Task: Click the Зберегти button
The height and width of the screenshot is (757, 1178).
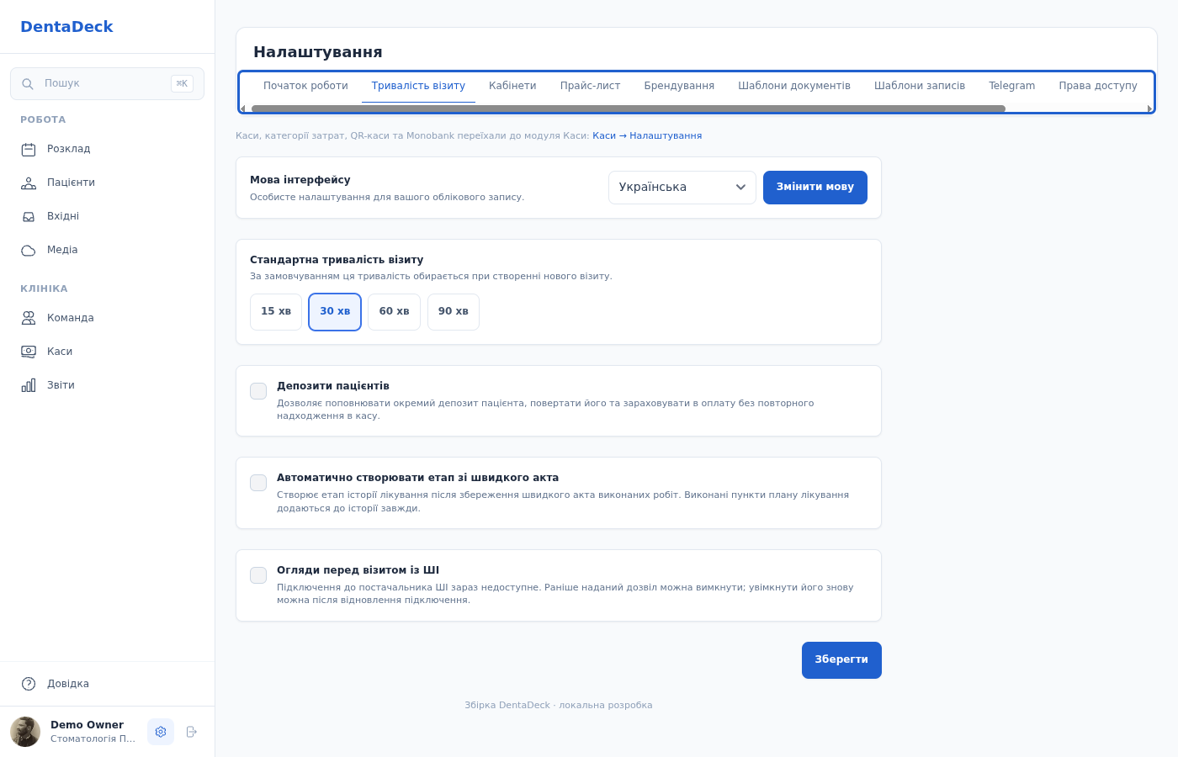Action: [841, 660]
